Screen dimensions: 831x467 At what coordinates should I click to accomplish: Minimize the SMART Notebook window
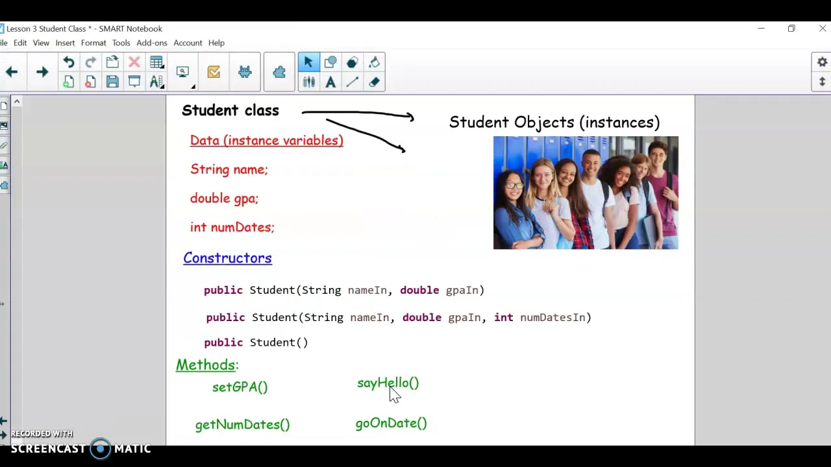761,29
